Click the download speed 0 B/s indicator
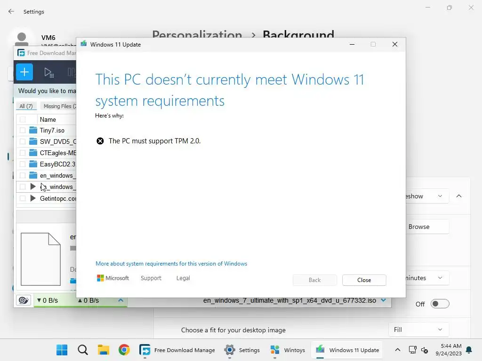Image resolution: width=482 pixels, height=361 pixels. 48,300
